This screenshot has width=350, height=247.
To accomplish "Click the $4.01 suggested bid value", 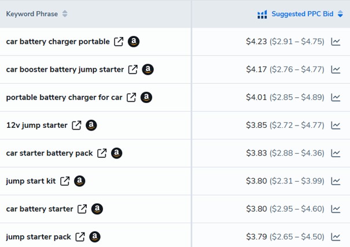I will [x=256, y=97].
